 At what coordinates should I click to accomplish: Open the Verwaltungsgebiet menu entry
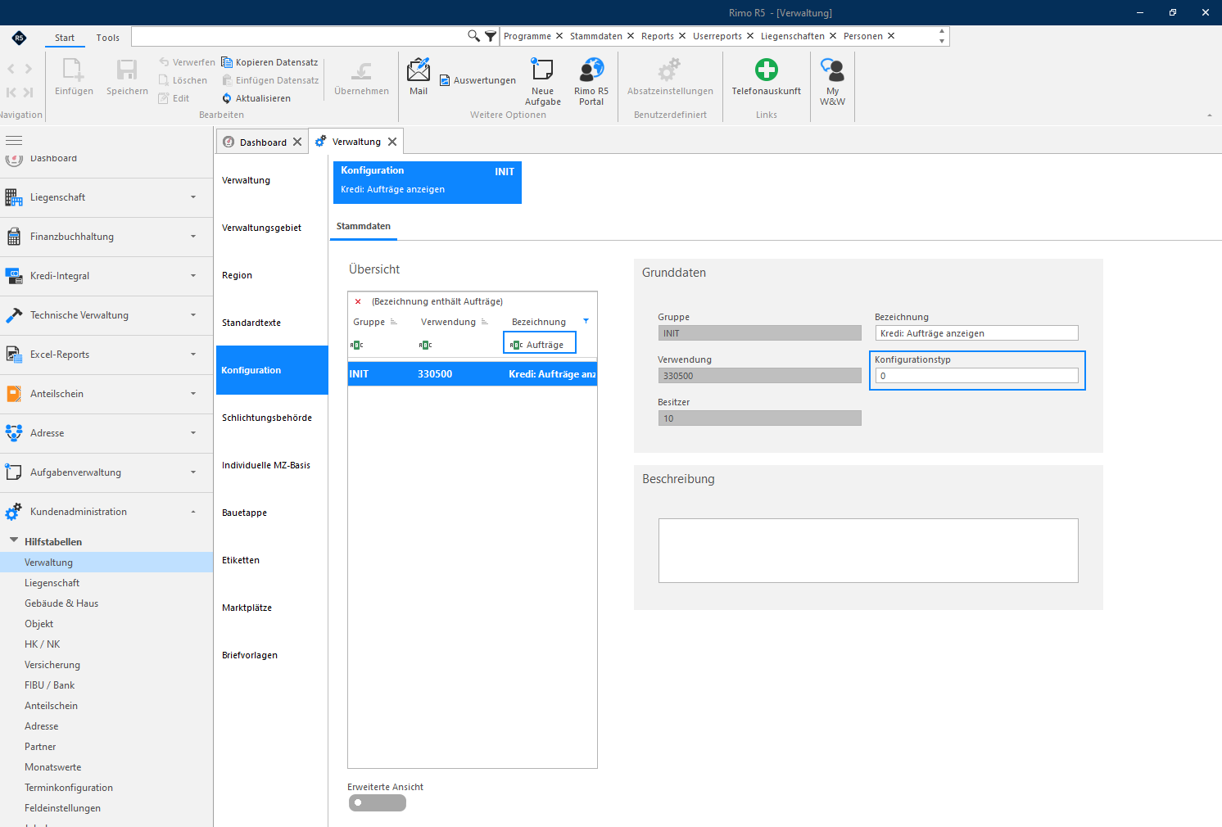click(262, 228)
